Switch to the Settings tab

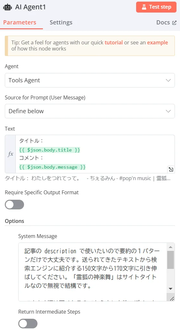61,23
